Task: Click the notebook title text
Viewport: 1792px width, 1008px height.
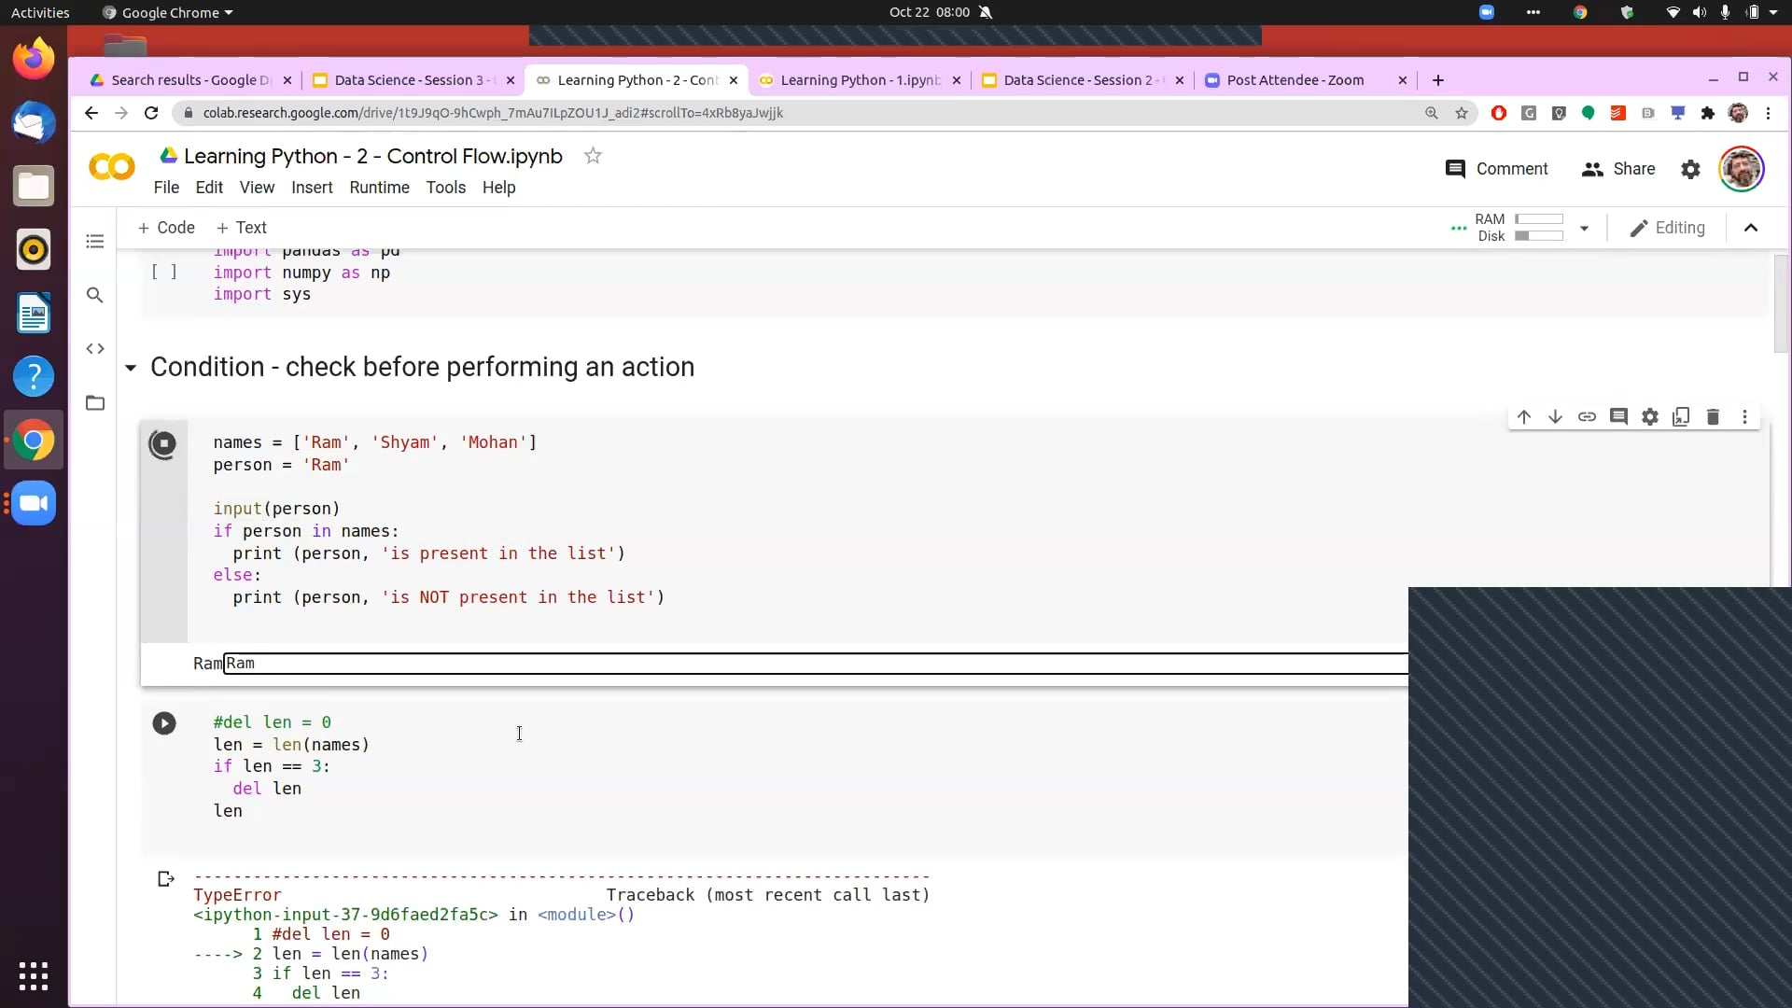Action: pyautogui.click(x=373, y=156)
